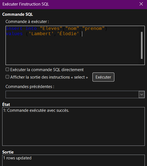Open the Commandes précédentes dropdown arrow
This screenshot has height=166, width=147.
click(141, 94)
